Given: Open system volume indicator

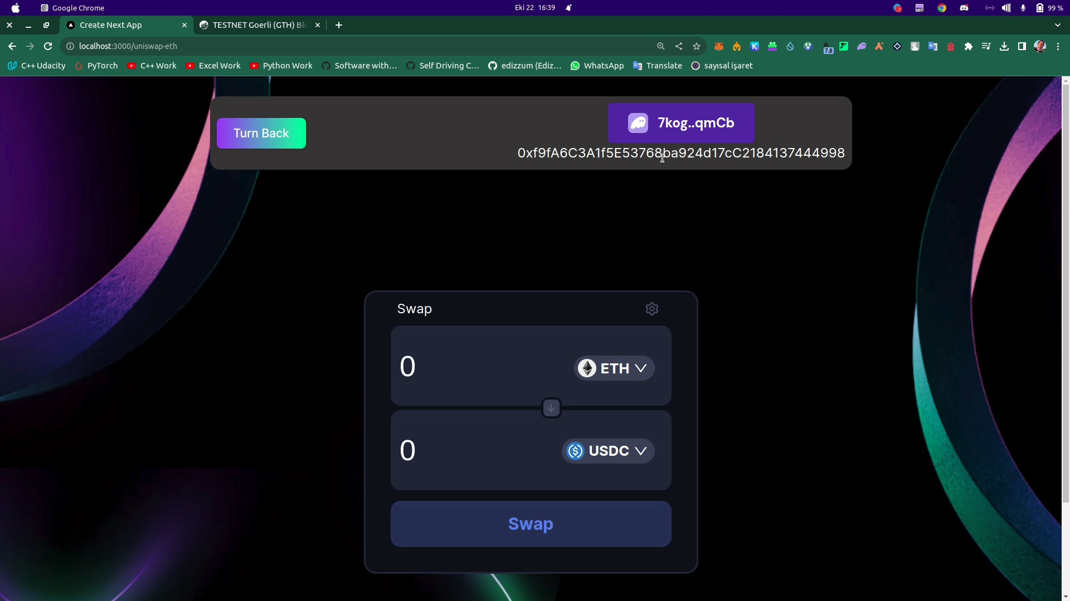Looking at the screenshot, I should click(x=1006, y=8).
